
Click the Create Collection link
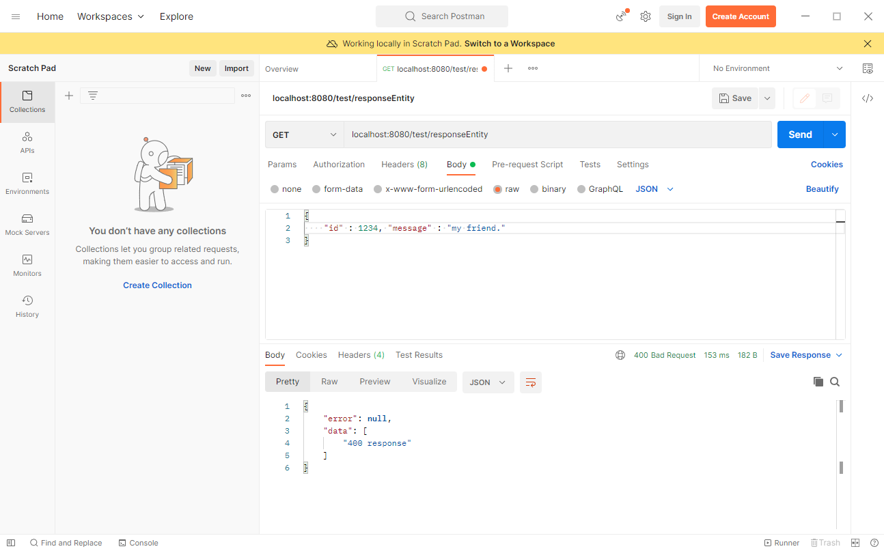pos(157,285)
